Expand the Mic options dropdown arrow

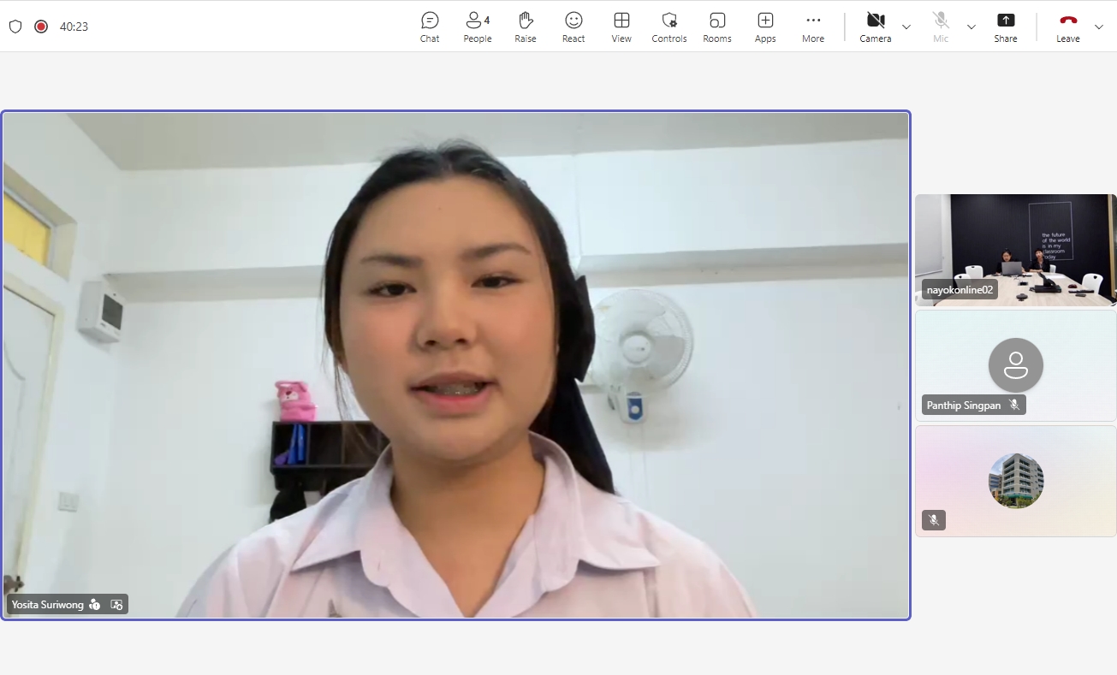[971, 27]
